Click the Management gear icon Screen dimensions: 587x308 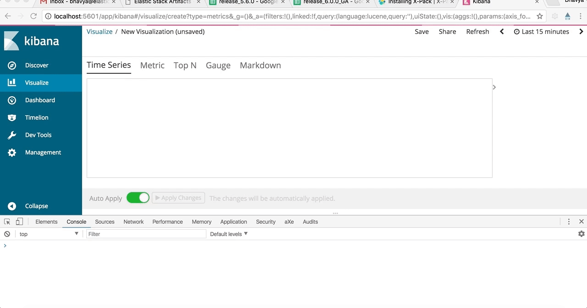pos(12,153)
